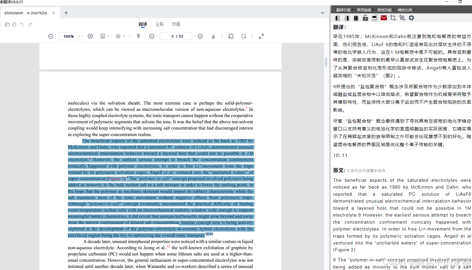Open the 缩放比例 menu

406,10
